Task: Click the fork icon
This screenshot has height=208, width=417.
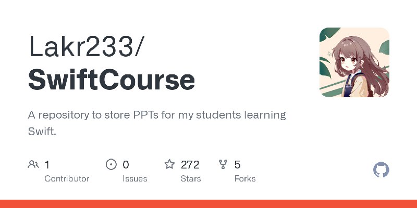Action: (x=224, y=165)
